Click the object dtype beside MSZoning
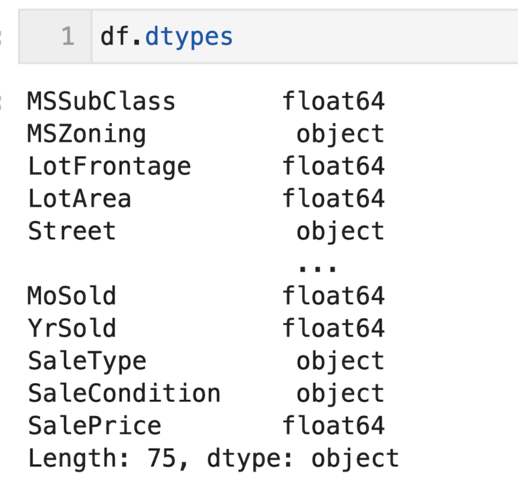Viewport: 518px width, 481px height. point(341,134)
